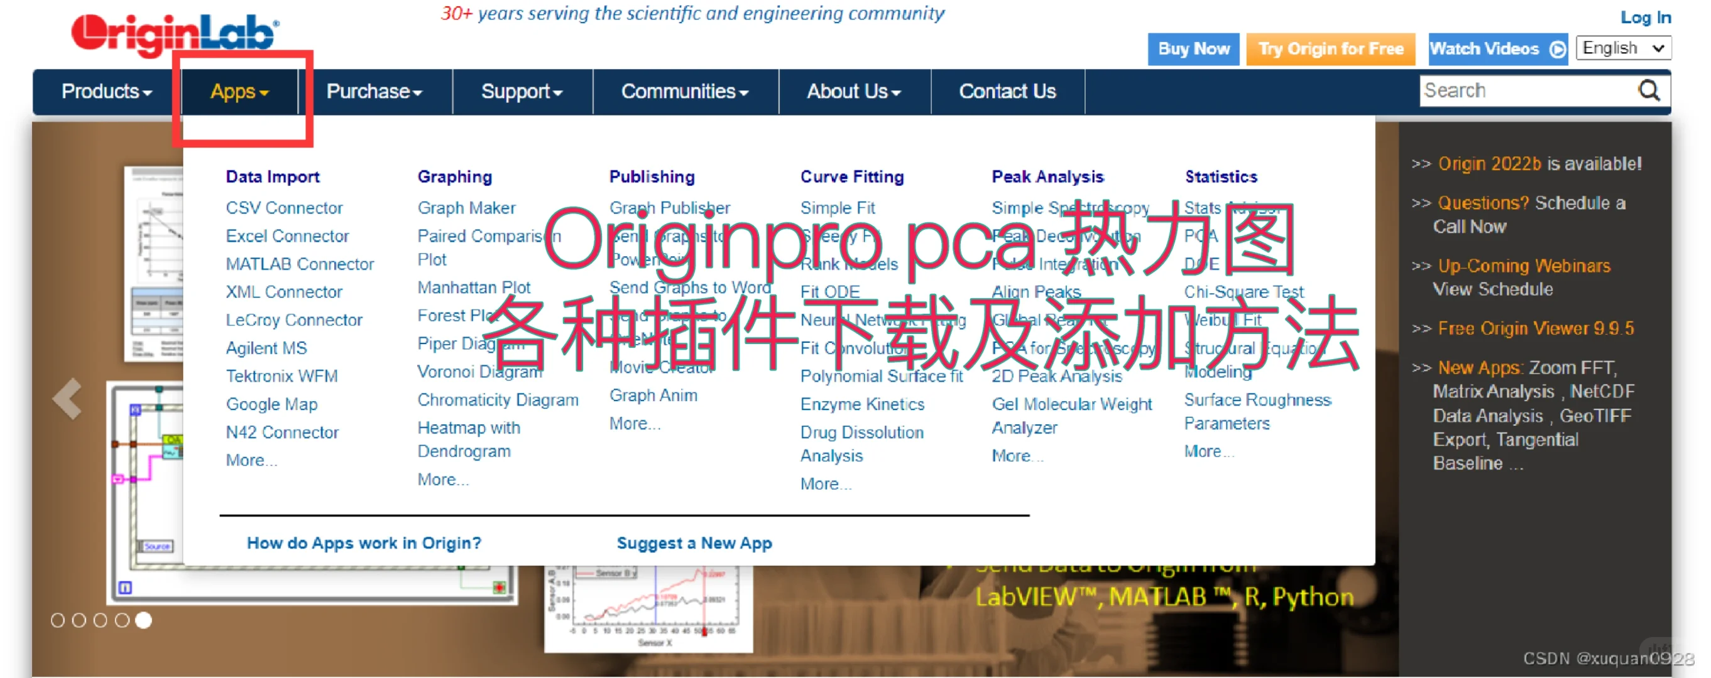Open the Apps menu
This screenshot has width=1711, height=678.
pos(237,92)
